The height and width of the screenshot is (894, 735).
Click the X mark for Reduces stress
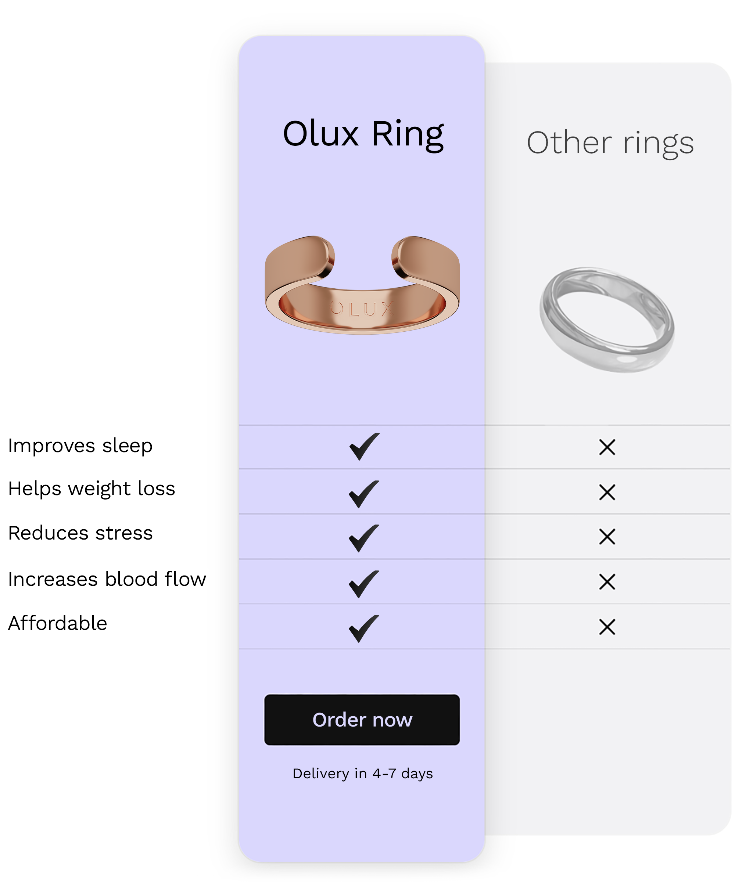point(607,537)
